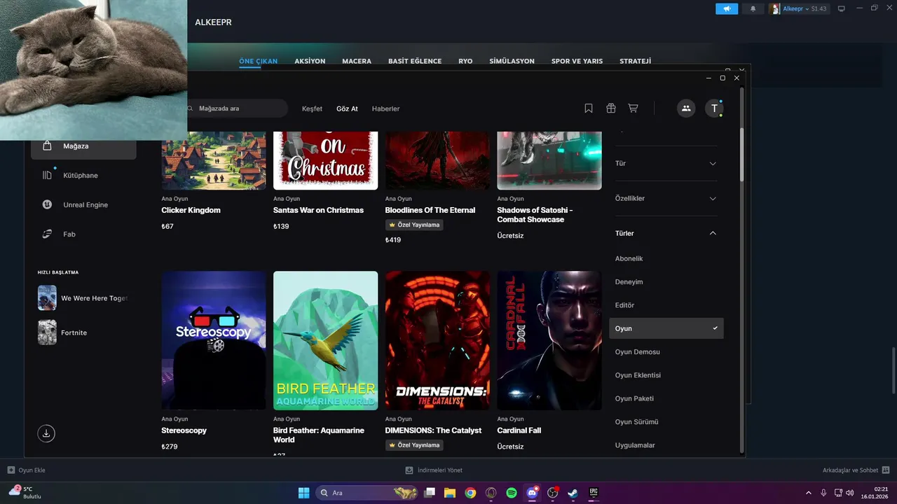Show hidden system tray icons chevron

click(809, 493)
